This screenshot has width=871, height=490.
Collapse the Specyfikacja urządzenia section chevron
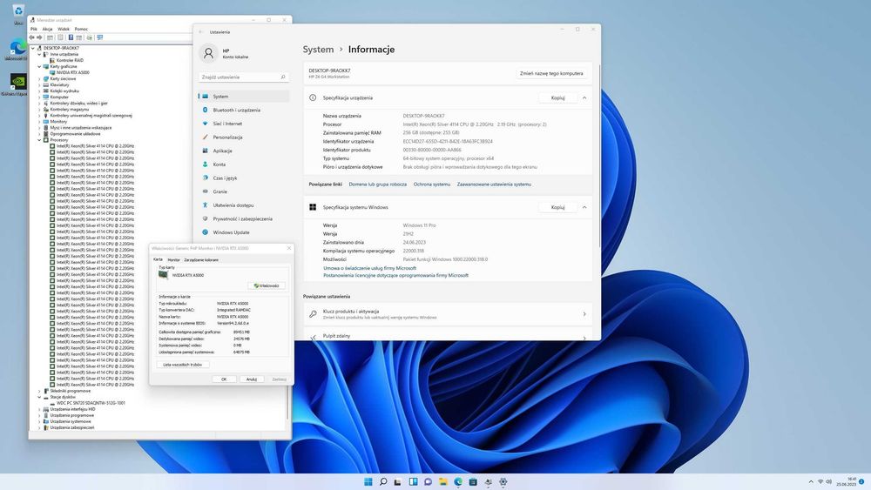pyautogui.click(x=584, y=98)
